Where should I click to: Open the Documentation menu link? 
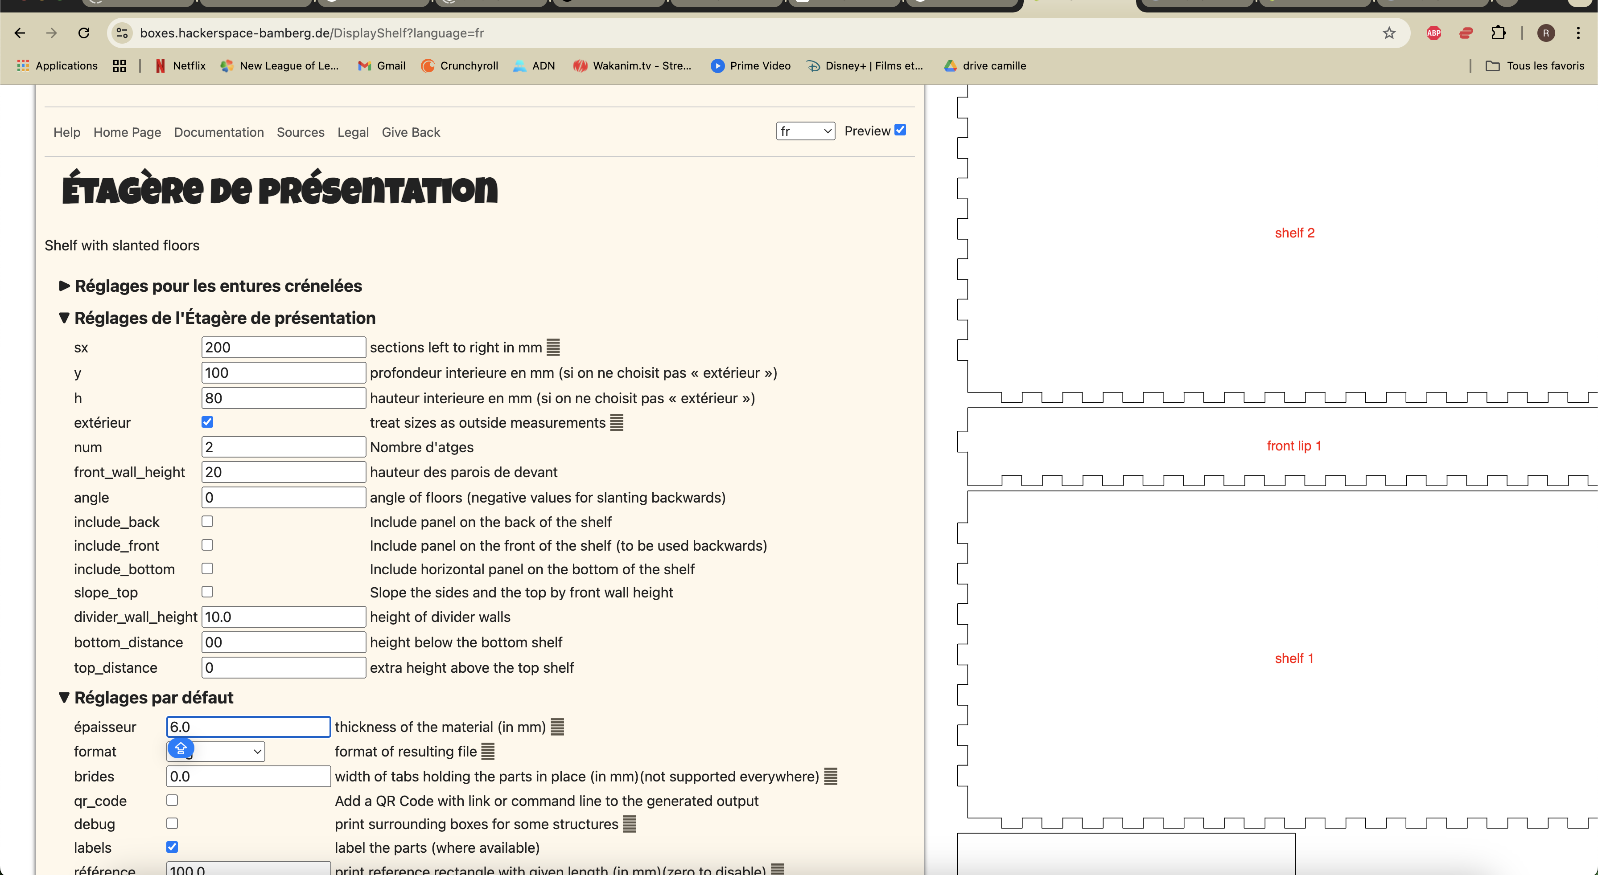[218, 132]
